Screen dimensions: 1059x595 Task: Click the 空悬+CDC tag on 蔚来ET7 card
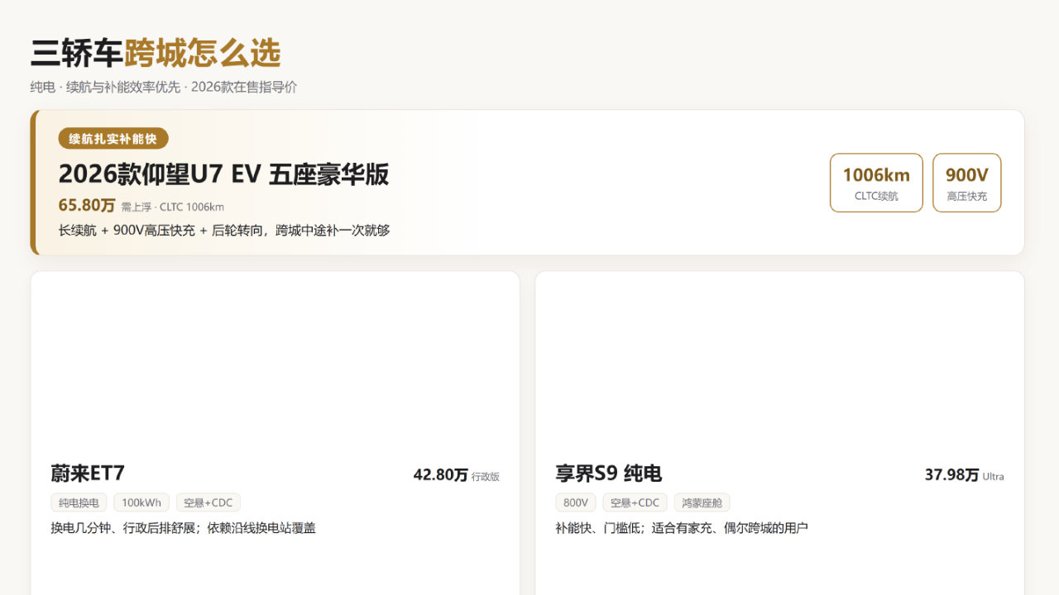pos(208,502)
